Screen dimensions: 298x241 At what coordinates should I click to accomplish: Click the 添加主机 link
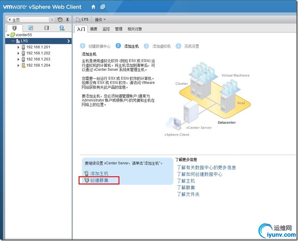[x=99, y=174]
